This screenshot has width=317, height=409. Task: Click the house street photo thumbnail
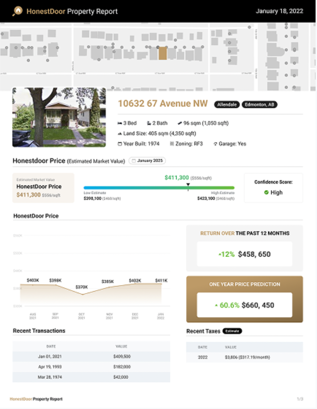[59, 117]
